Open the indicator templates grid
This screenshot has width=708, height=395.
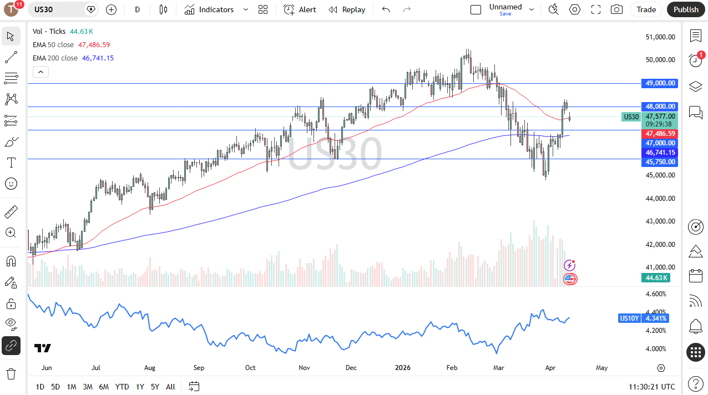(x=263, y=9)
